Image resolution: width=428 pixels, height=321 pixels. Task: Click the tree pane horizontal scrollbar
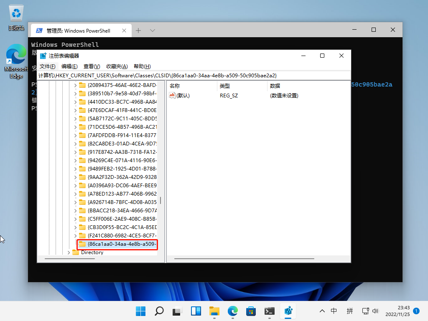(70, 258)
